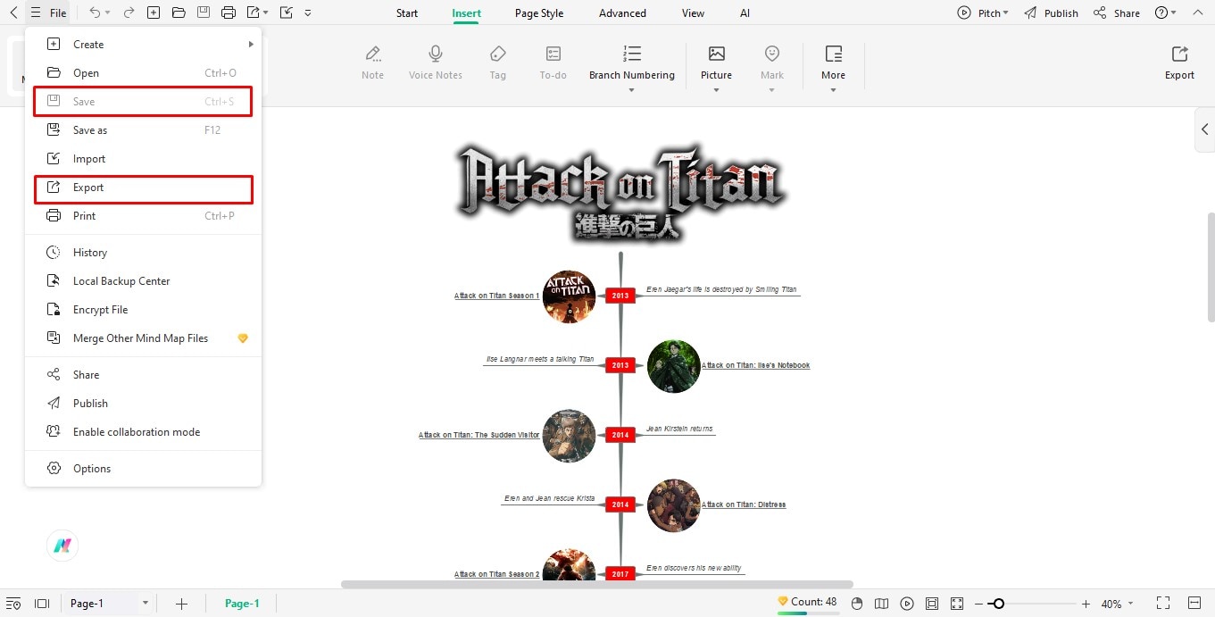Image resolution: width=1215 pixels, height=617 pixels.
Task: Click the redo arrow icon
Action: click(x=129, y=13)
